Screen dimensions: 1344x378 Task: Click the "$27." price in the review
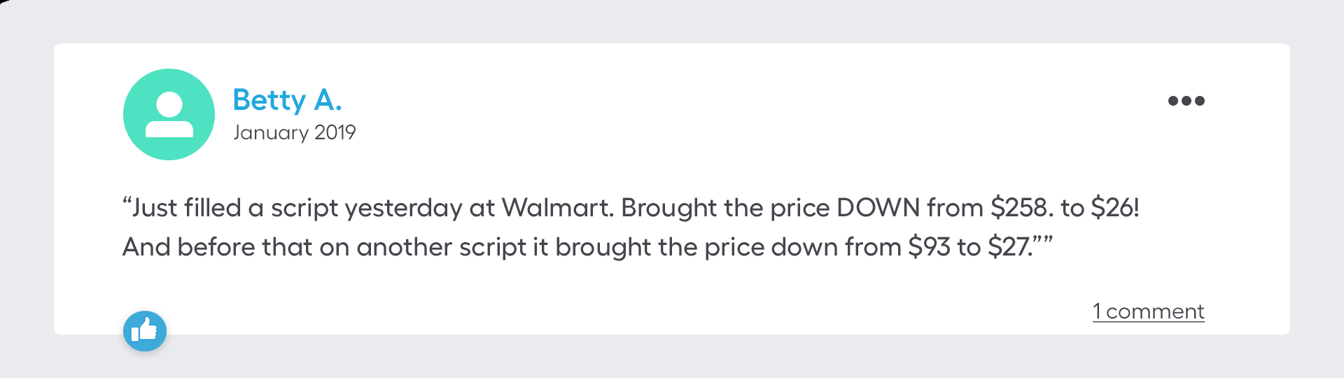pos(1010,247)
